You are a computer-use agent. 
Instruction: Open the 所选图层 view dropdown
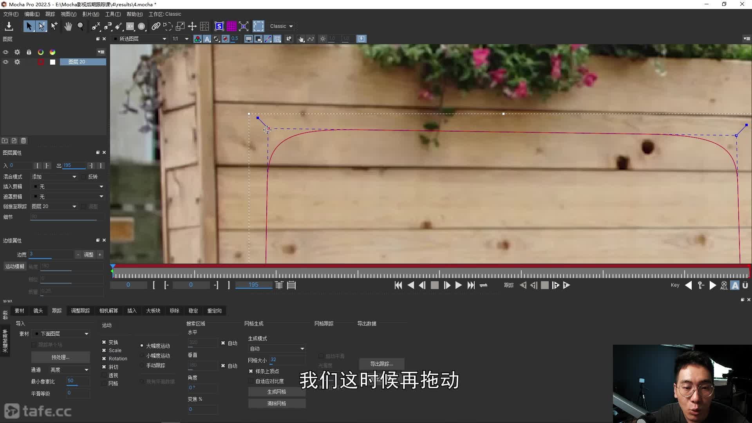click(140, 39)
